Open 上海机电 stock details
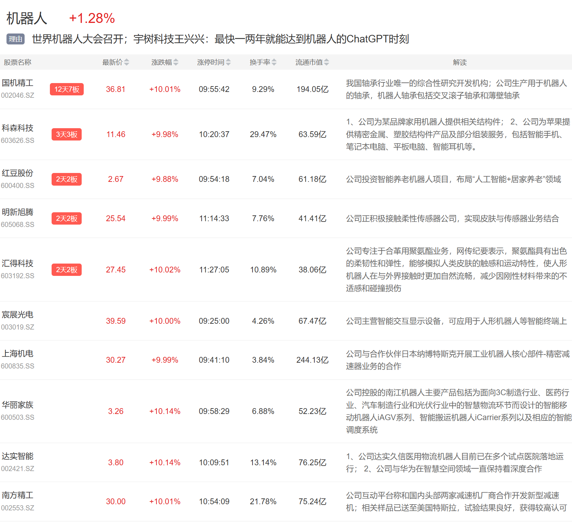The height and width of the screenshot is (522, 572). click(18, 354)
